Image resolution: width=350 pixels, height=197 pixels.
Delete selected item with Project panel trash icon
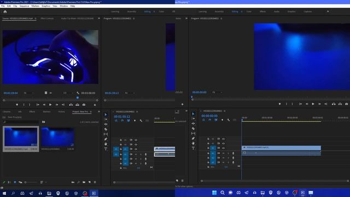pyautogui.click(x=95, y=182)
